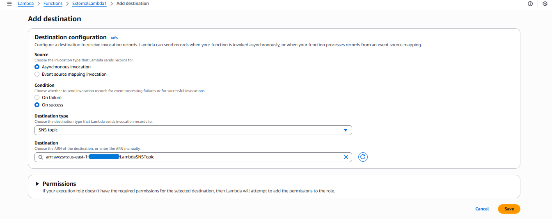This screenshot has height=219, width=552.
Task: Choose the On failure condition
Action: pos(37,98)
